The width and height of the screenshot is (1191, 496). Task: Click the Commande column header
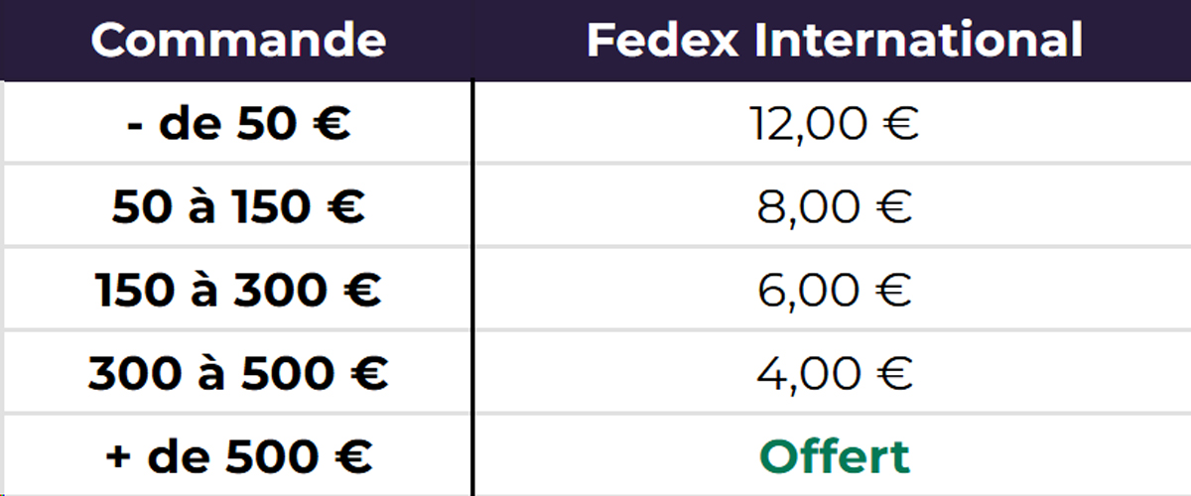[x=238, y=40]
